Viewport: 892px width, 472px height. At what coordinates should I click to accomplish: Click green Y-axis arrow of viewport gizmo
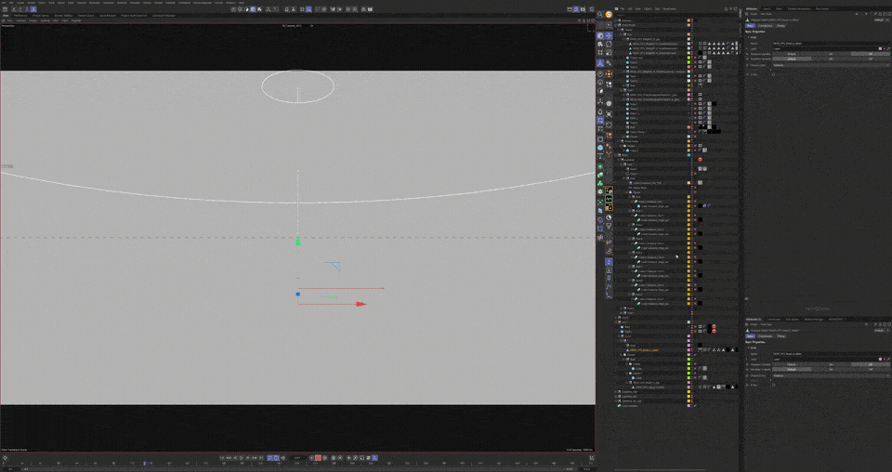[x=297, y=242]
